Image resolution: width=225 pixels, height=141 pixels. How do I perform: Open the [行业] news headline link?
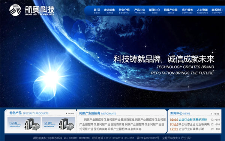(190, 124)
